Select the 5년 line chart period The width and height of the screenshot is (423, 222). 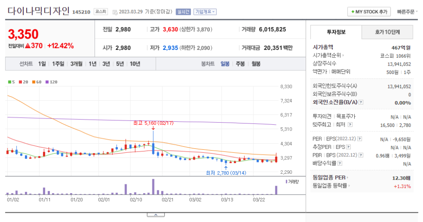(120, 63)
